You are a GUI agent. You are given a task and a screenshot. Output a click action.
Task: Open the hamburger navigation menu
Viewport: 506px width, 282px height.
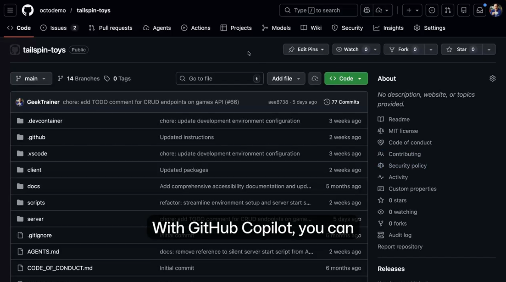click(x=10, y=10)
